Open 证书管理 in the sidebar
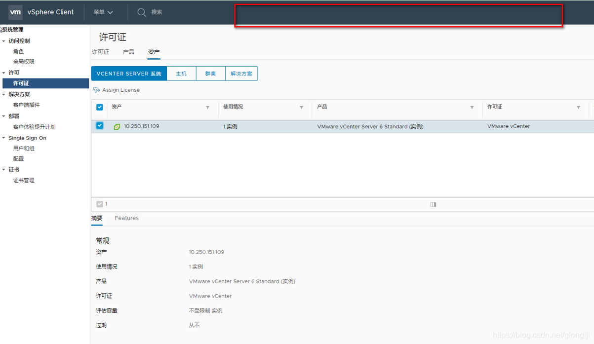 coord(24,181)
